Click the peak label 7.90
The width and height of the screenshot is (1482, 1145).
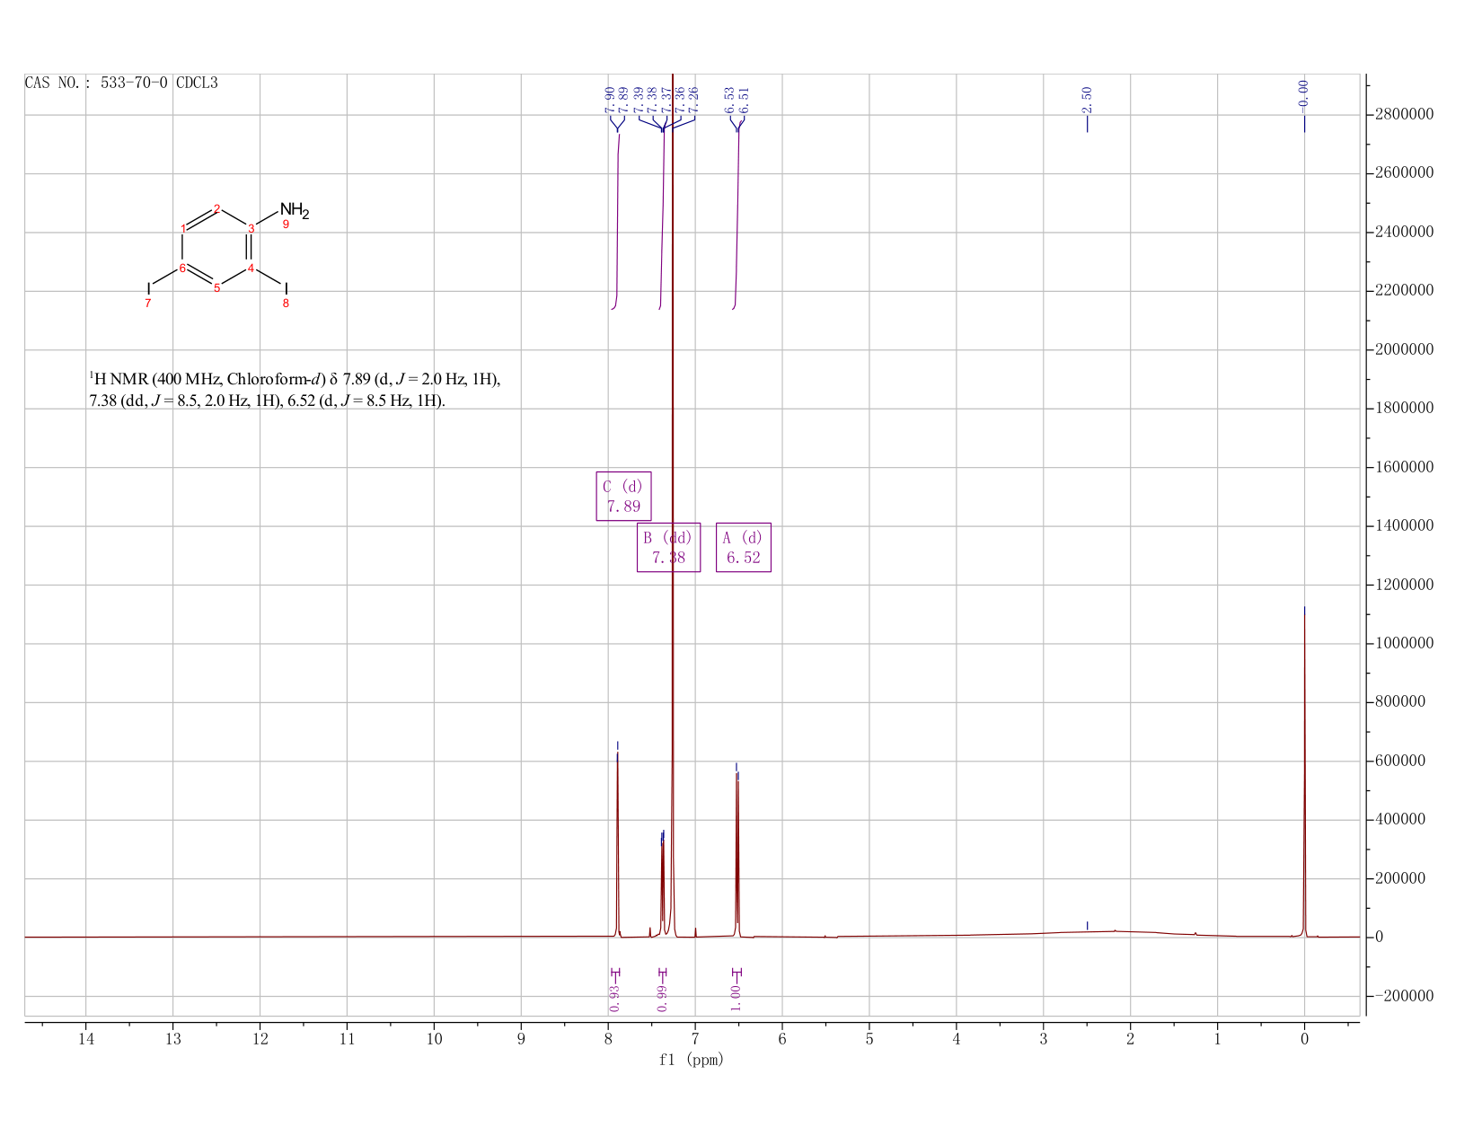[x=610, y=99]
